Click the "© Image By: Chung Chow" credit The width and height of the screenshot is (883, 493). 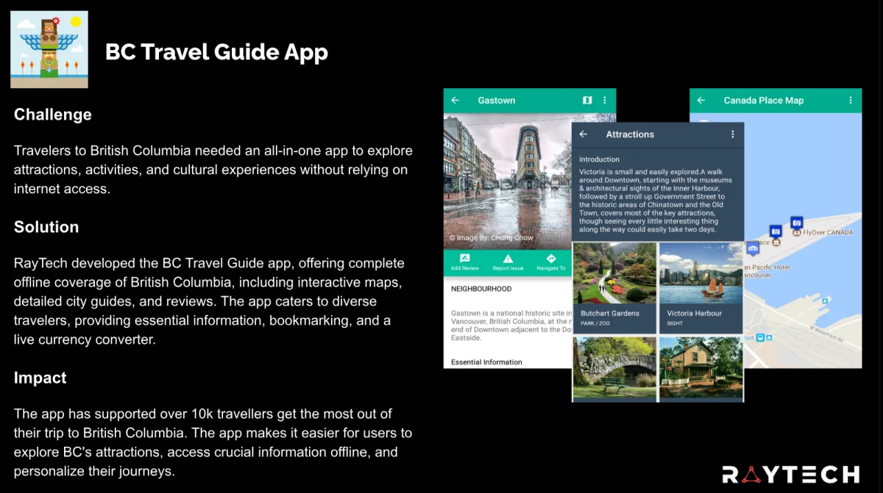[491, 238]
